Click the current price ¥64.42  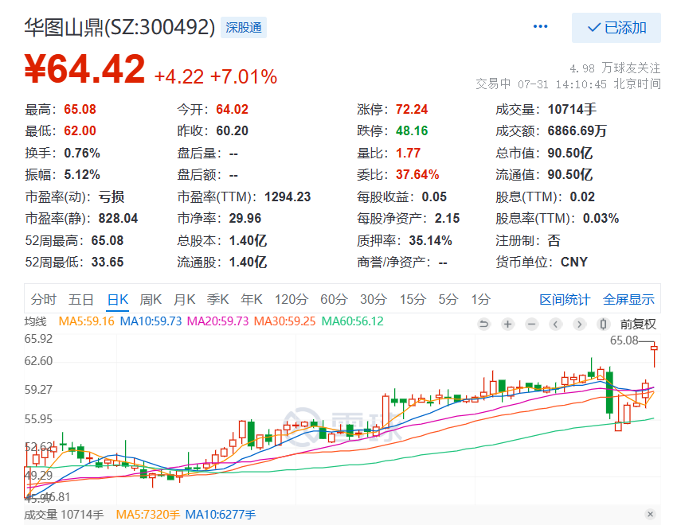[x=85, y=69]
